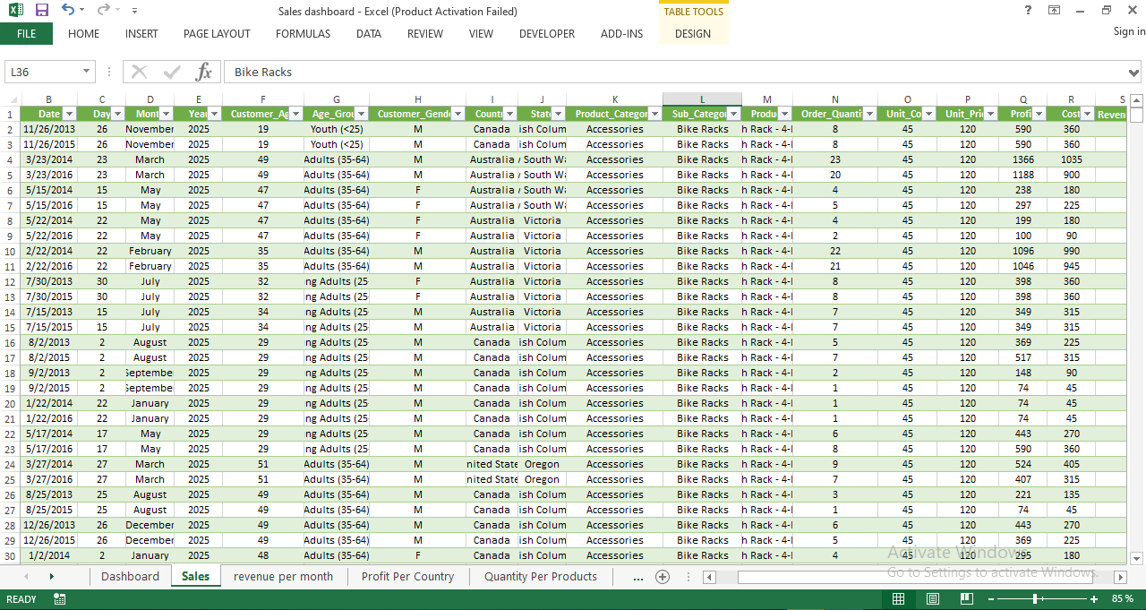This screenshot has width=1146, height=610.
Task: Open the Date column filter dropdown
Action: 69,114
